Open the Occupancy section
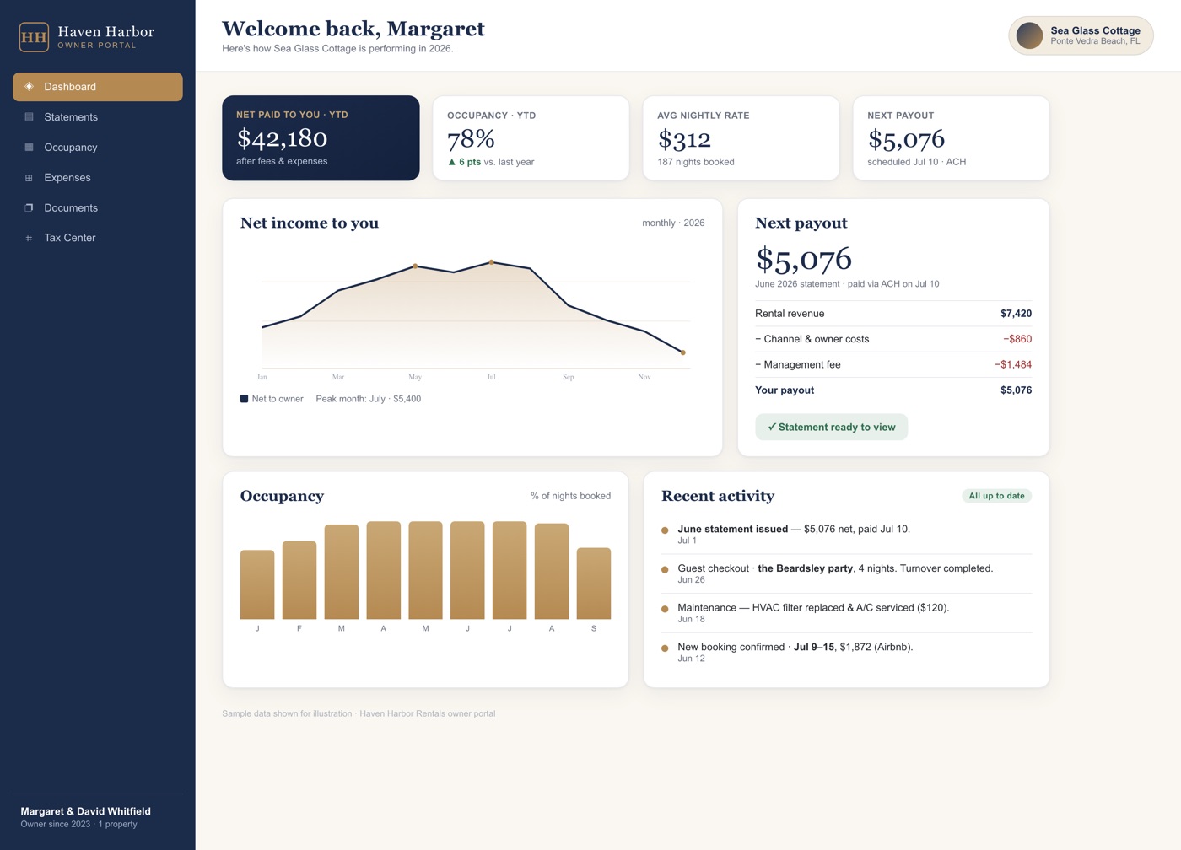This screenshot has width=1181, height=850. pos(98,148)
